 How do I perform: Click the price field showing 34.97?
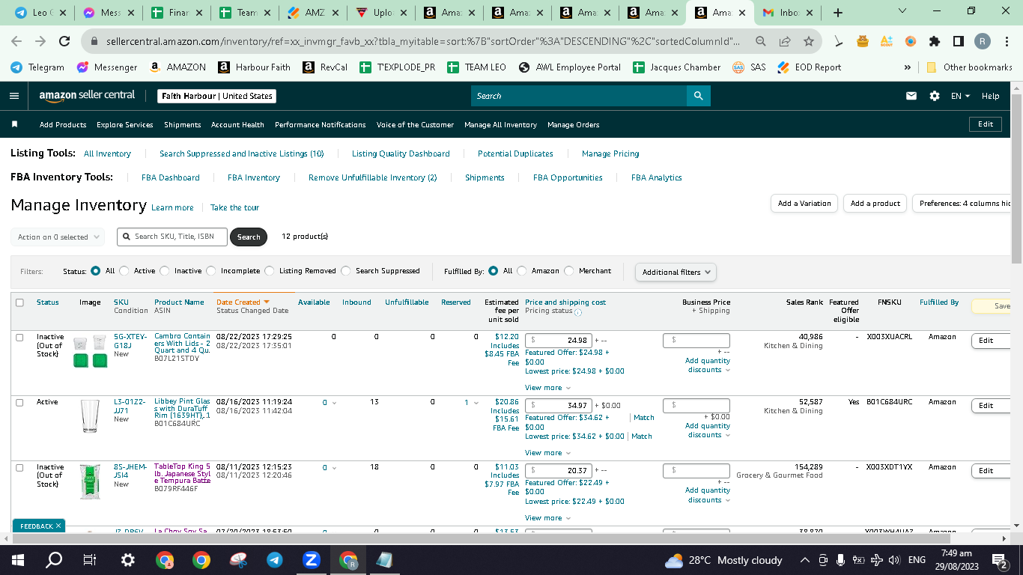coord(558,405)
